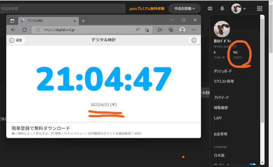This screenshot has height=167, width=273.
Task: Open tab actions menu icon in Edge
Action: 12,21
